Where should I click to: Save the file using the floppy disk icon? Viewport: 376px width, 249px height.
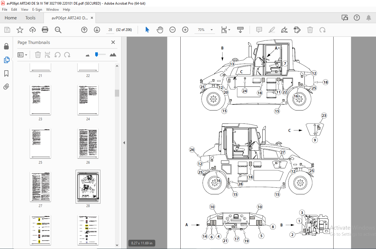pyautogui.click(x=7, y=30)
